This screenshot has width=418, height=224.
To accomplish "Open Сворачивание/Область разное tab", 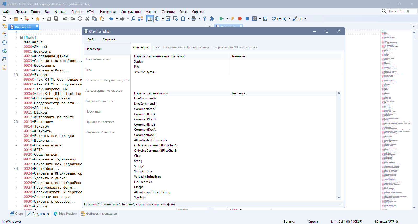I will point(235,47).
